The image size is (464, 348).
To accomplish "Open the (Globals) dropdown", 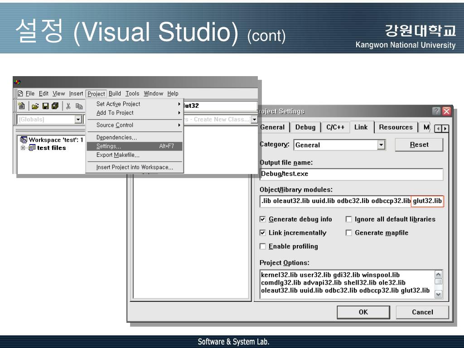I will pos(78,119).
